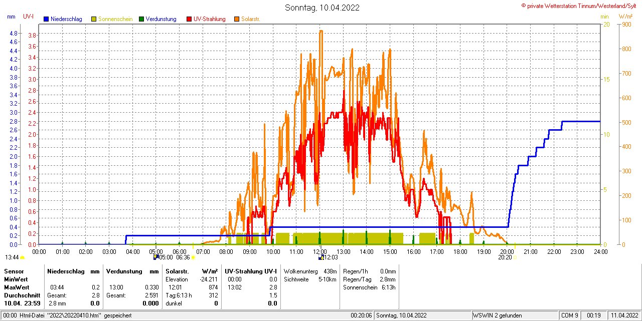
Task: Click the Solarstr. column header in table
Action: pyautogui.click(x=177, y=271)
